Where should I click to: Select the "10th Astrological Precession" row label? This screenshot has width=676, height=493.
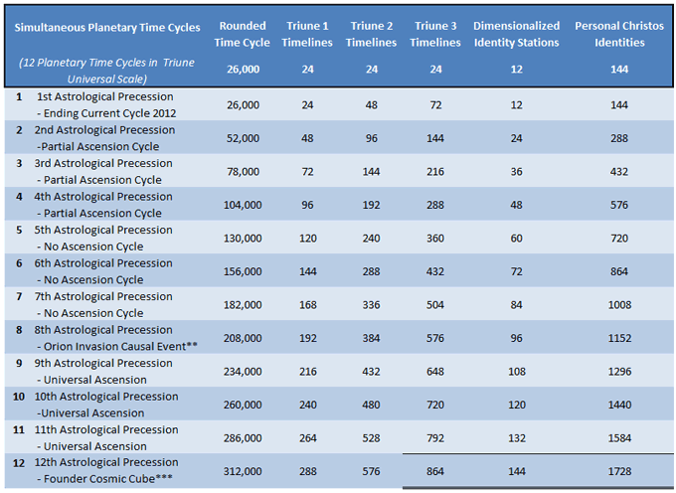pyautogui.click(x=107, y=396)
